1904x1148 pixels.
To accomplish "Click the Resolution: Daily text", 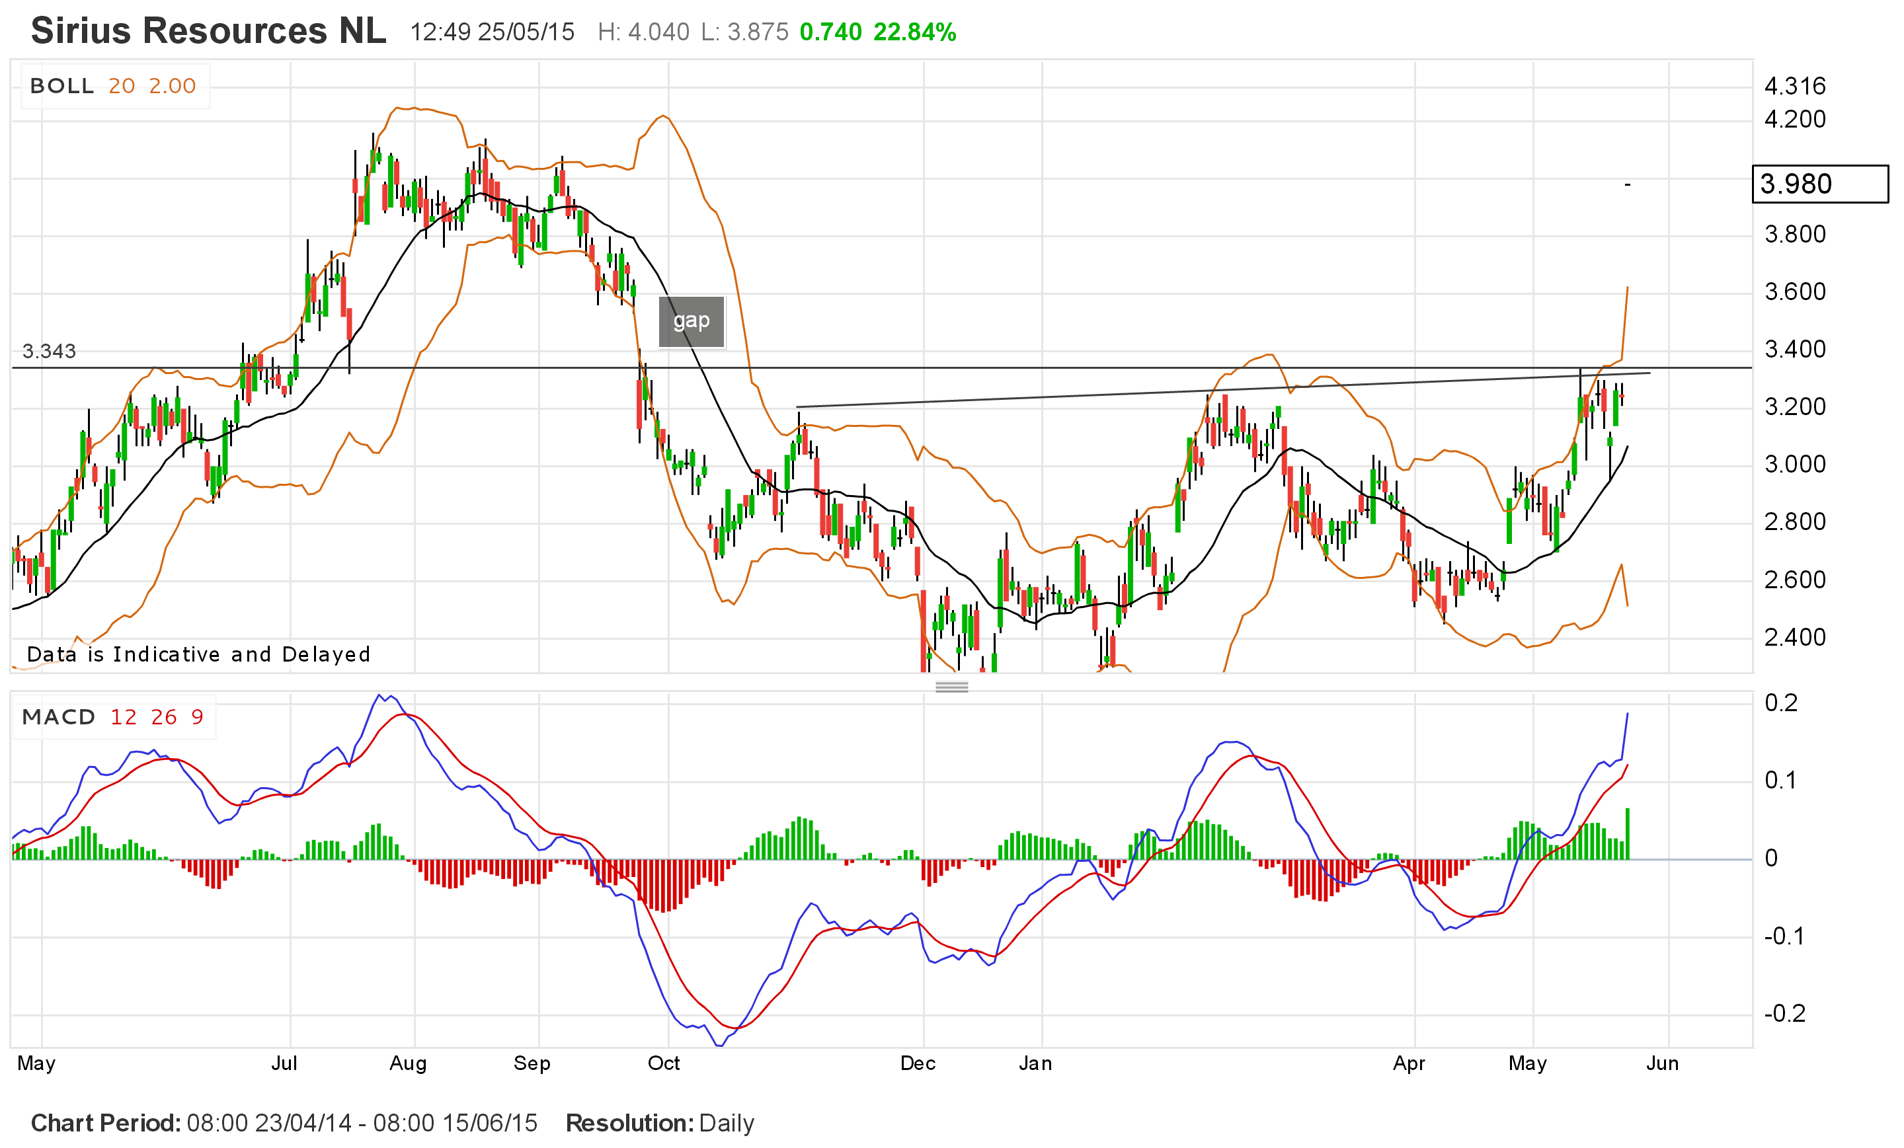I will (660, 1124).
